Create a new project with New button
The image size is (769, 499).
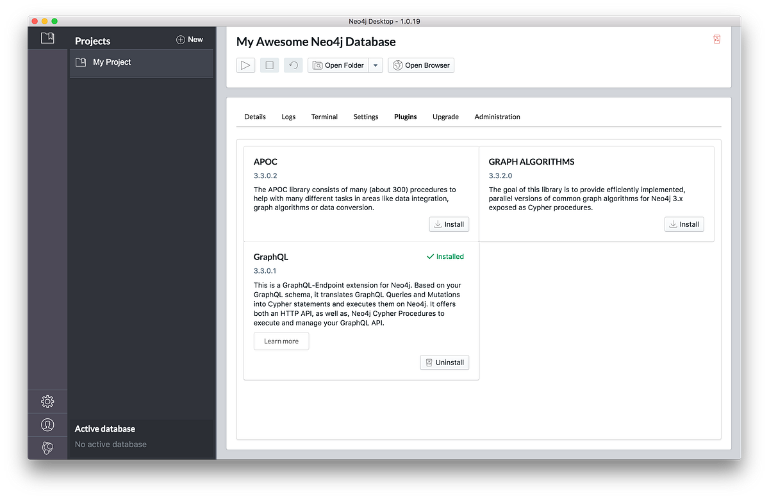(190, 40)
